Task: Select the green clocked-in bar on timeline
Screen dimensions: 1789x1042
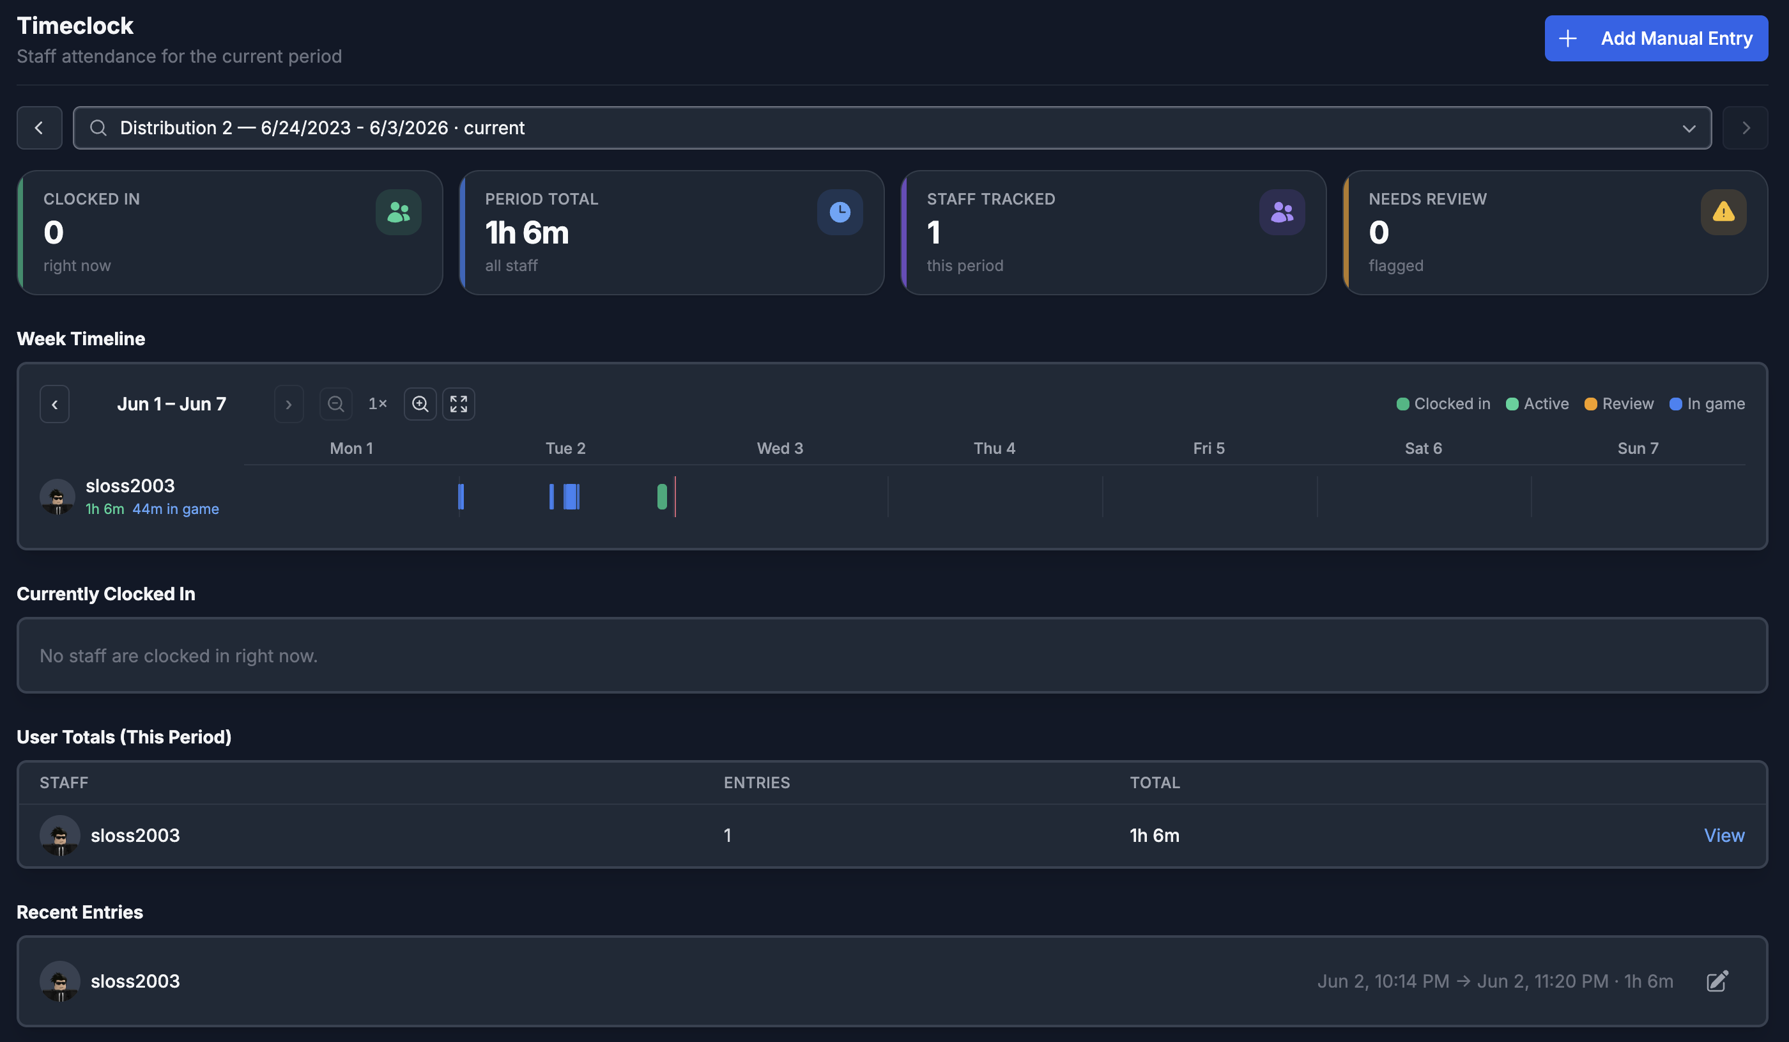Action: pos(662,497)
